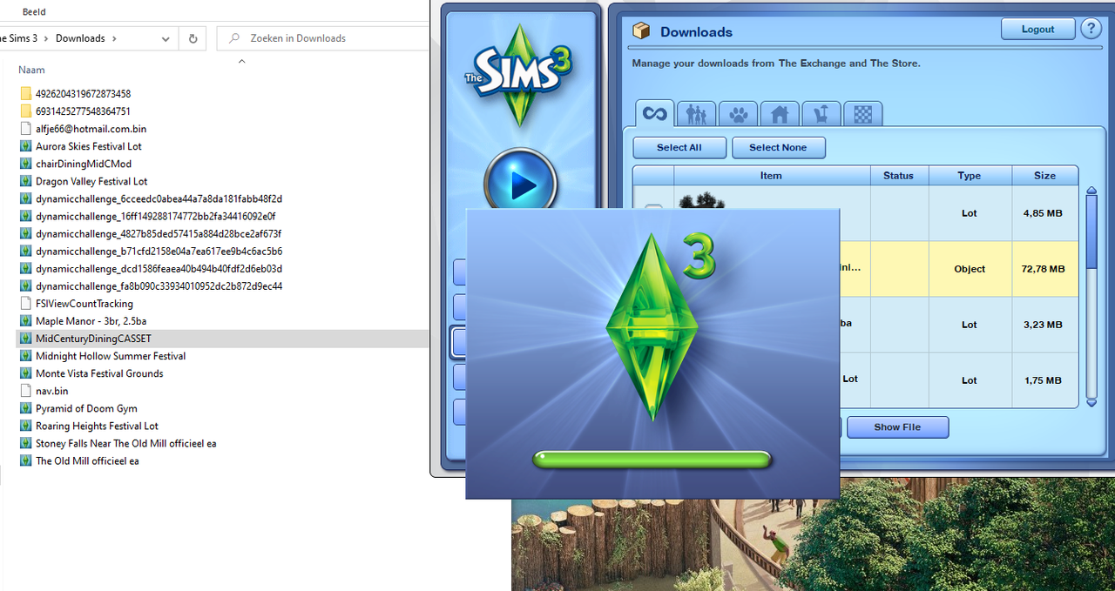This screenshot has width=1115, height=591.
Task: Click the Downloads box icon in launcher header
Action: click(641, 31)
